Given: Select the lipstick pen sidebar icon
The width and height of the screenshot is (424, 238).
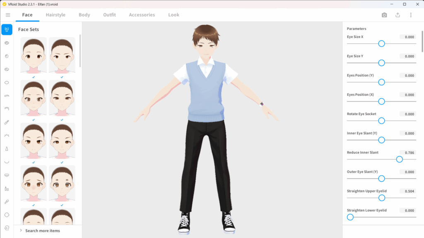Looking at the screenshot, I should click(7, 202).
